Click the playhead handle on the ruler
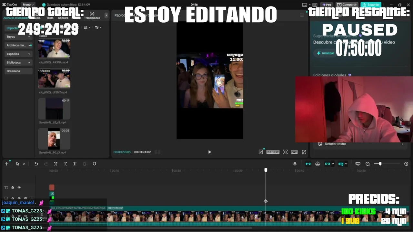 coord(266,170)
